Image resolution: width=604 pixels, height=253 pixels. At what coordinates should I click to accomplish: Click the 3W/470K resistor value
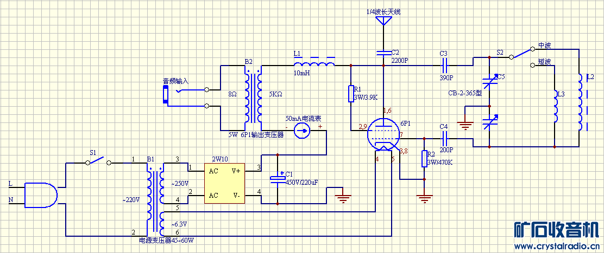pyautogui.click(x=439, y=163)
